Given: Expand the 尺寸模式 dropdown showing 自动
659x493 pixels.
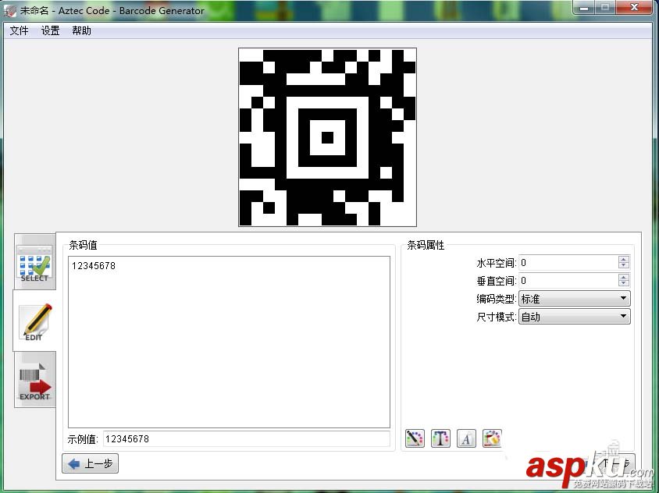Looking at the screenshot, I should pyautogui.click(x=575, y=316).
